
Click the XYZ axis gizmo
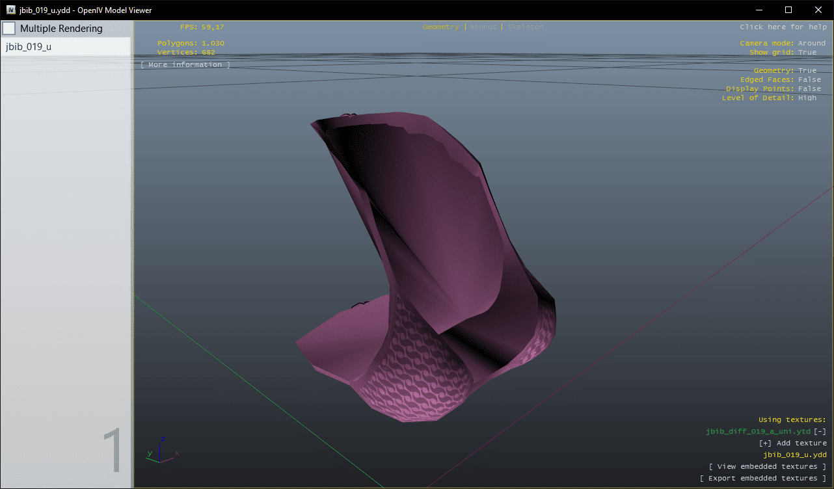[x=161, y=451]
